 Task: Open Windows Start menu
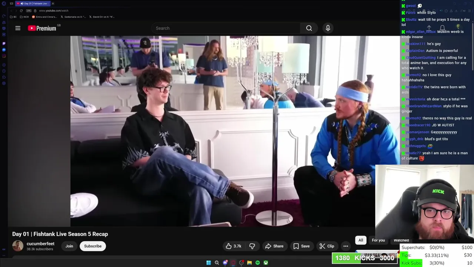point(208,263)
